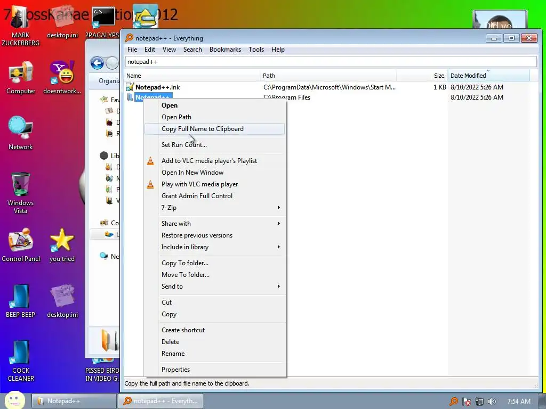The width and height of the screenshot is (546, 409).
Task: Select the COCK CLEANER desktop icon
Action: click(x=21, y=361)
